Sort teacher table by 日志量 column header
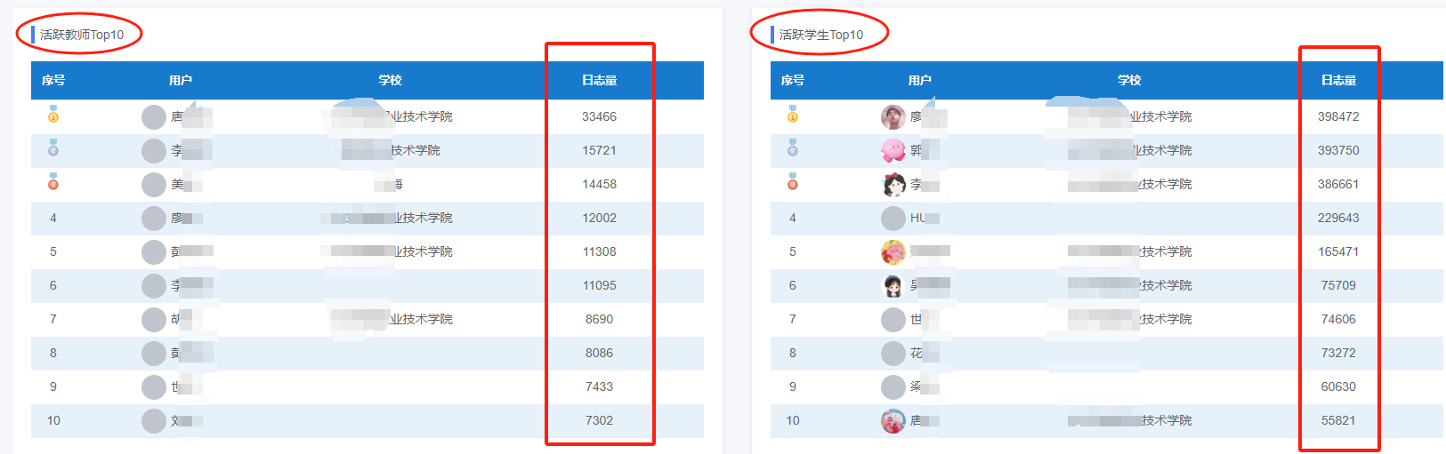This screenshot has width=1446, height=454. (599, 80)
